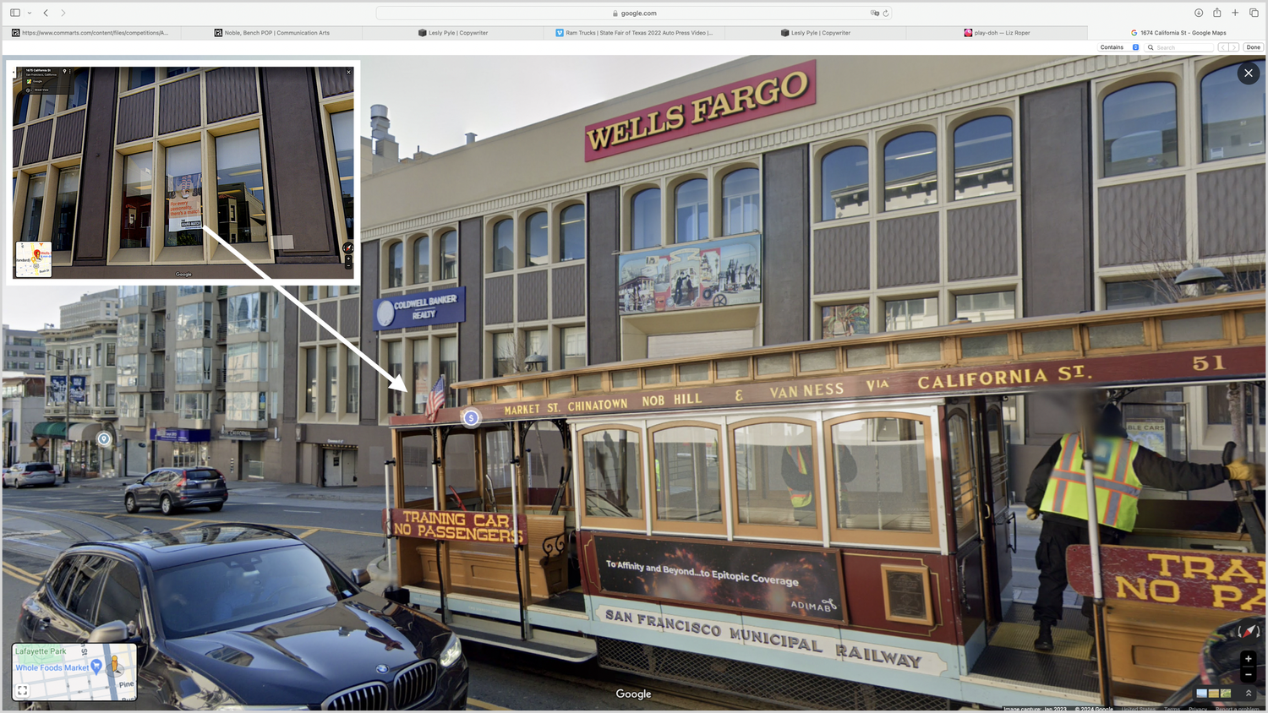
Task: Click the blue circular street marker on cable car
Action: [x=471, y=417]
